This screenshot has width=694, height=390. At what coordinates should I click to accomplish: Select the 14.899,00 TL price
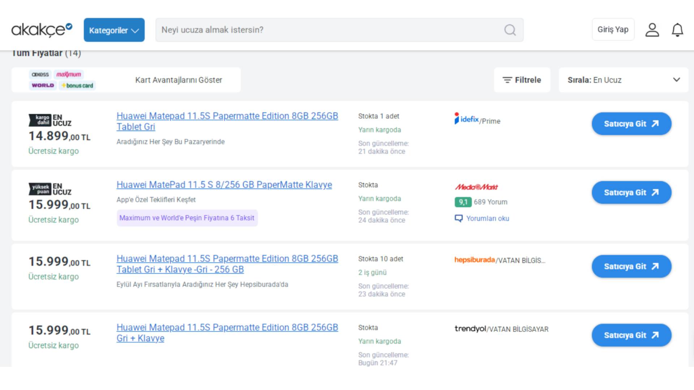coord(60,136)
